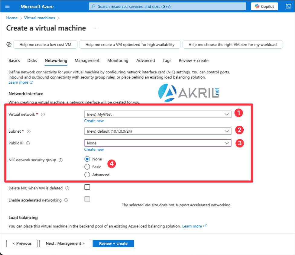Switch to the Basics tab
The width and height of the screenshot is (295, 255).
click(x=14, y=60)
